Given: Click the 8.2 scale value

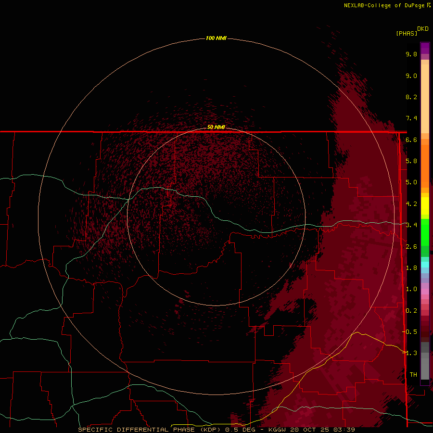Looking at the screenshot, I should click(x=411, y=97).
